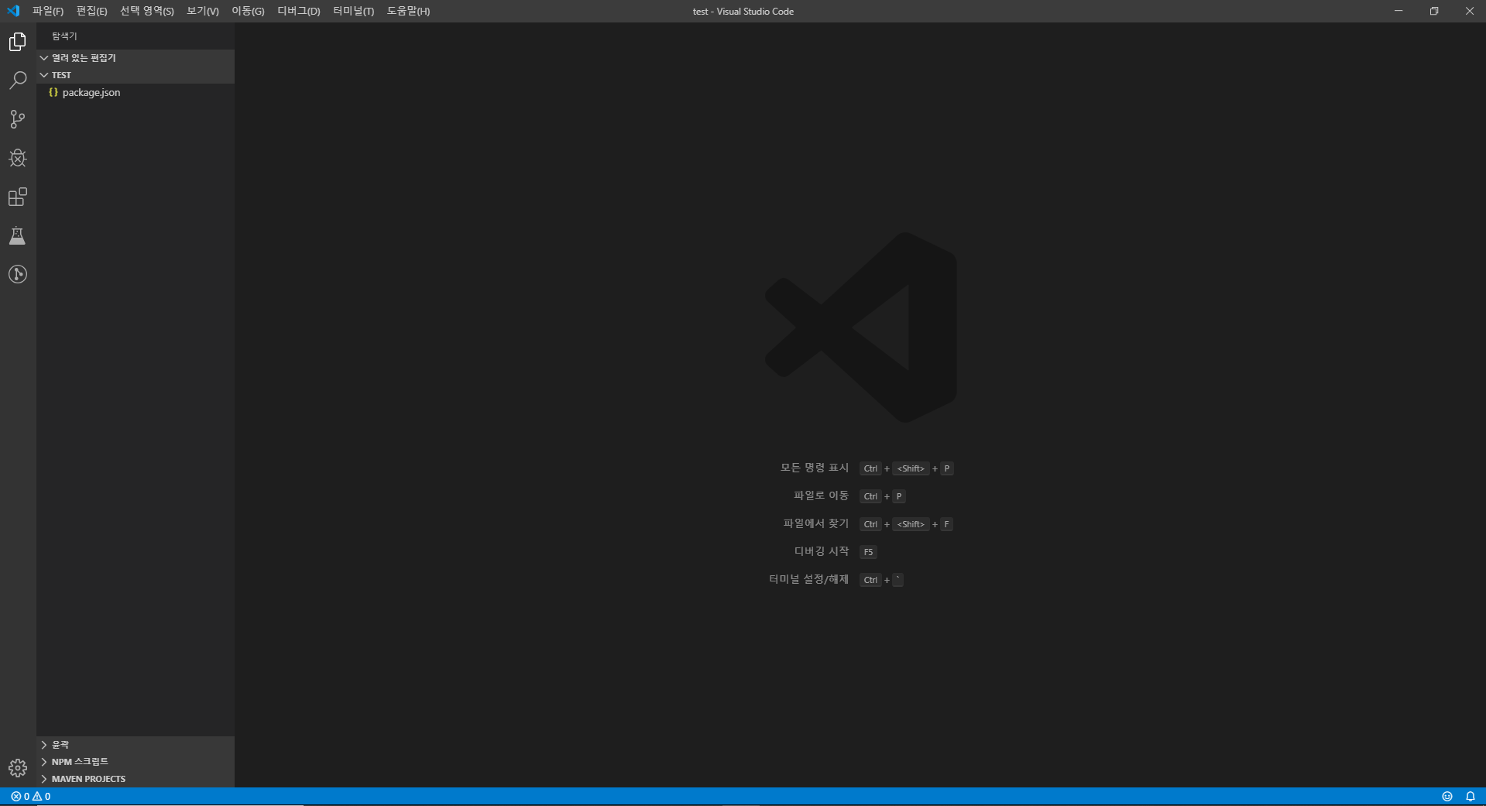This screenshot has width=1486, height=806.
Task: Click the F5 key hint
Action: click(868, 552)
